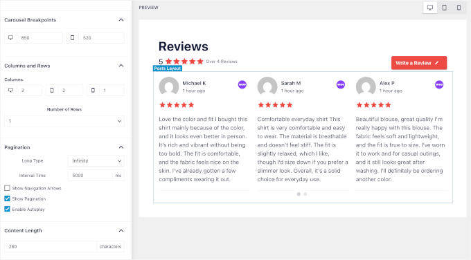471x260 pixels.
Task: Click '1 hour ago' under Alex P
Action: click(391, 91)
